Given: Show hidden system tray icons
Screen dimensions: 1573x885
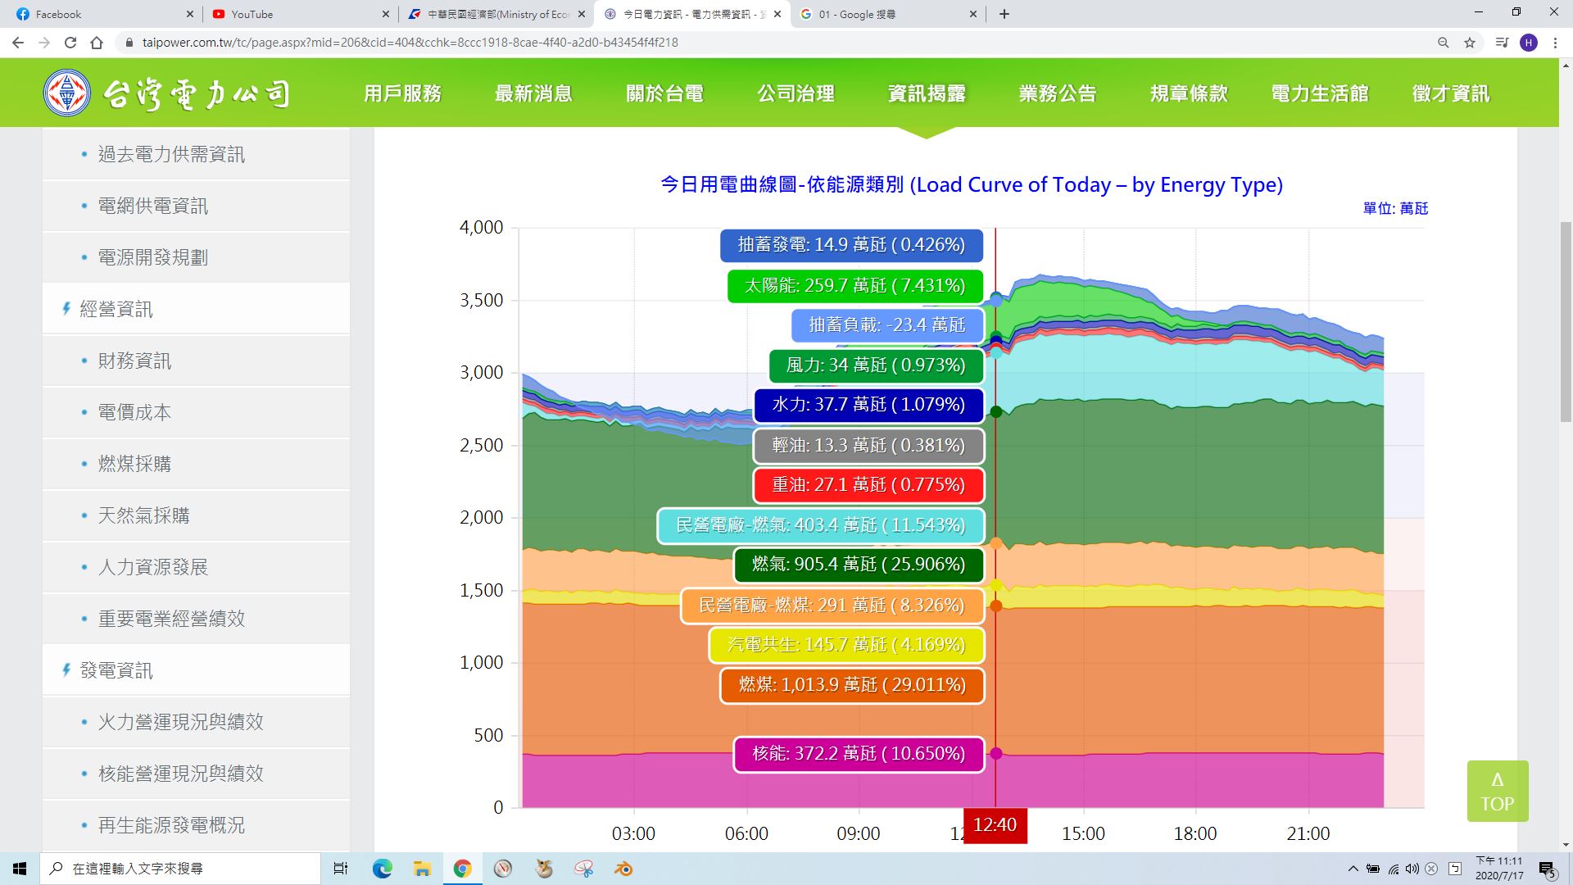Looking at the screenshot, I should 1353,869.
